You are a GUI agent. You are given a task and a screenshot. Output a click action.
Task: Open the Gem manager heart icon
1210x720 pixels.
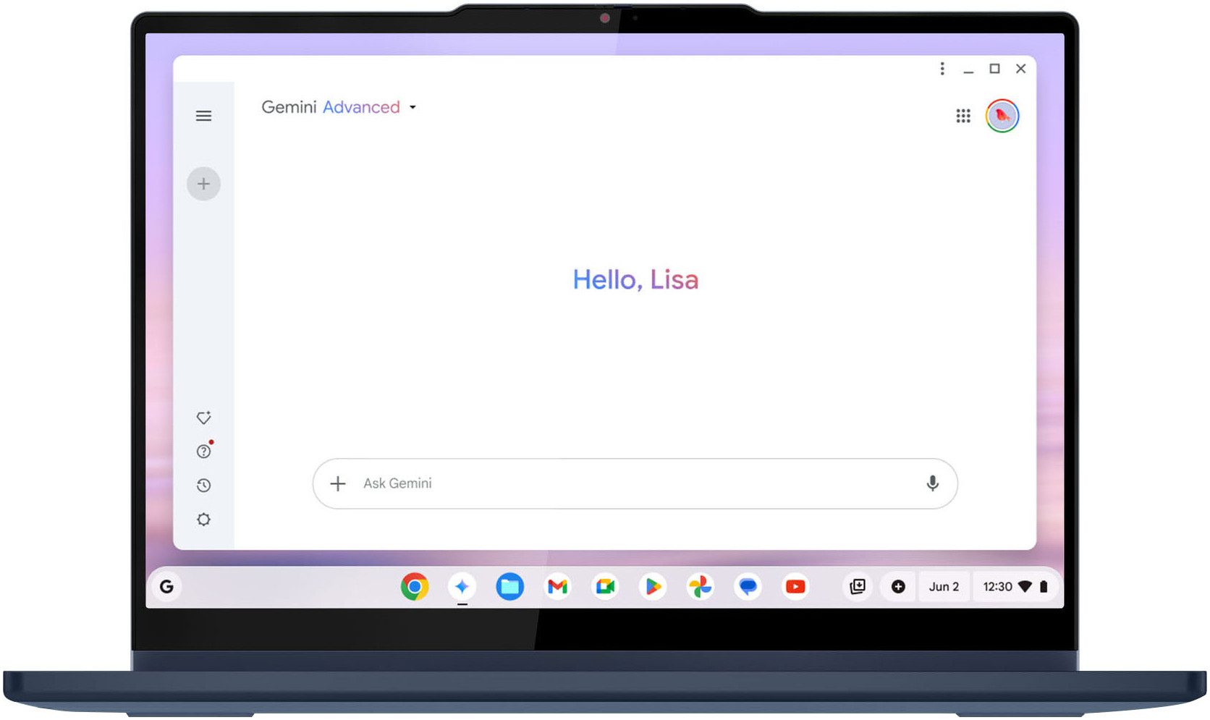tap(203, 418)
